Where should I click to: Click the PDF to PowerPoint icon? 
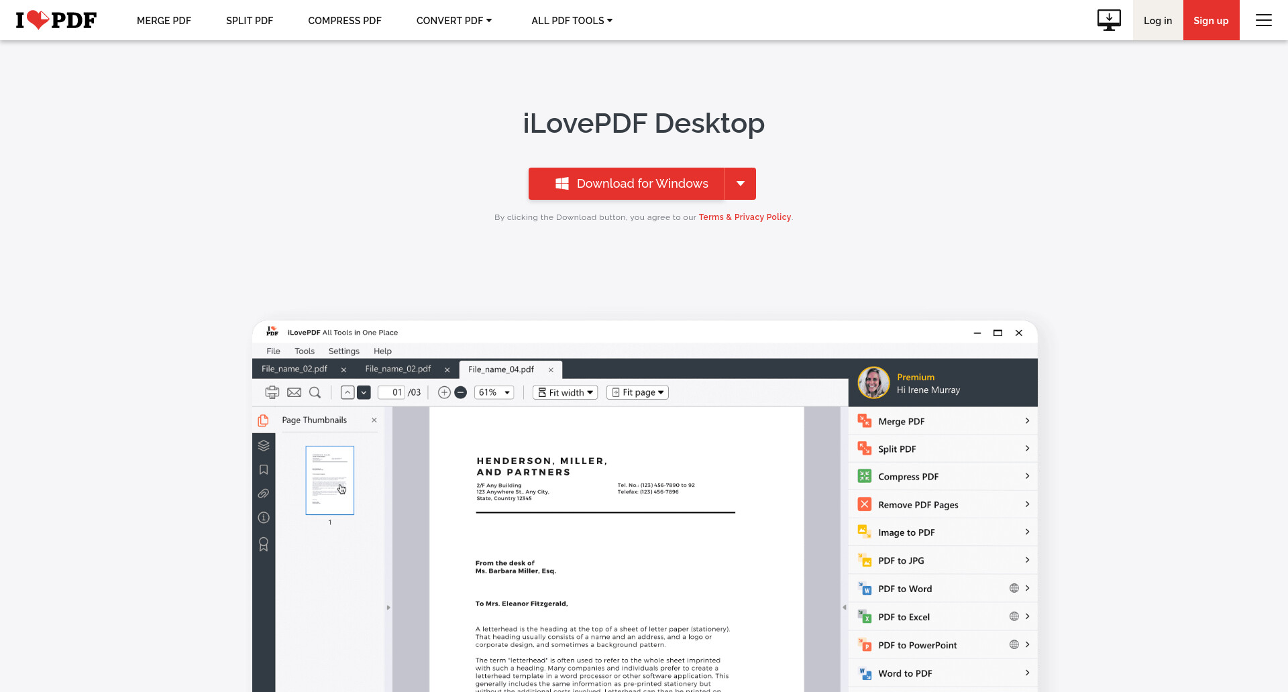coord(864,644)
